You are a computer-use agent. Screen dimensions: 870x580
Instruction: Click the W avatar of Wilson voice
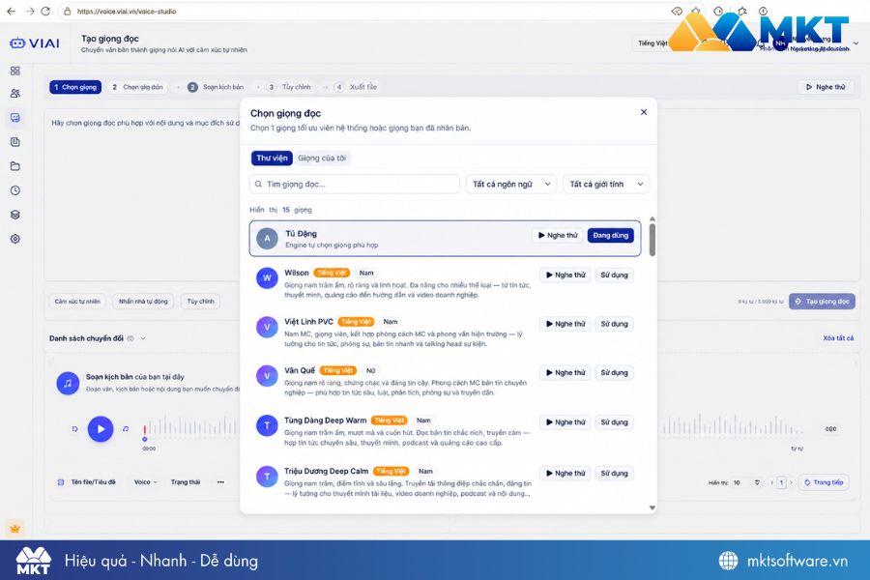pos(267,278)
